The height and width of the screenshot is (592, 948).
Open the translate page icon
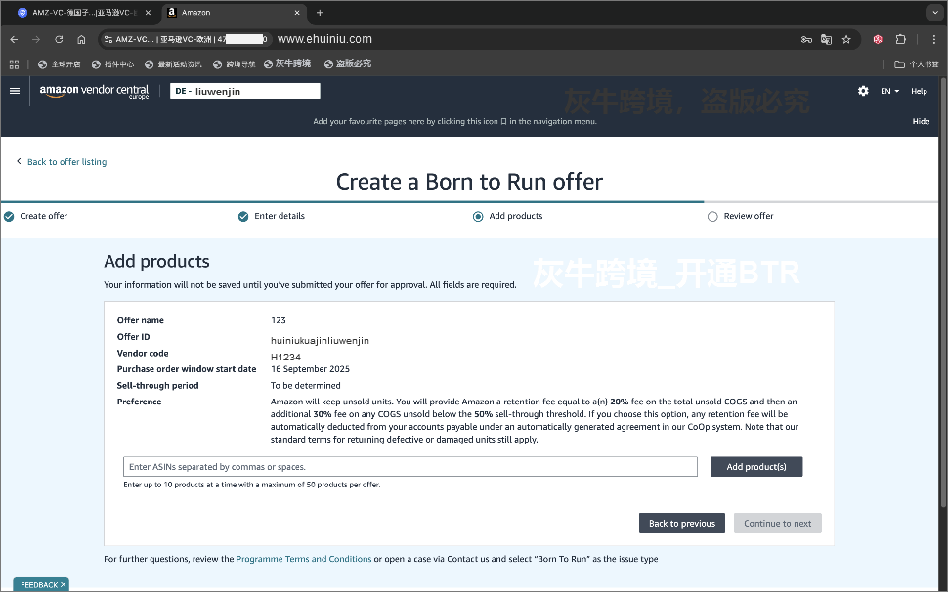826,40
